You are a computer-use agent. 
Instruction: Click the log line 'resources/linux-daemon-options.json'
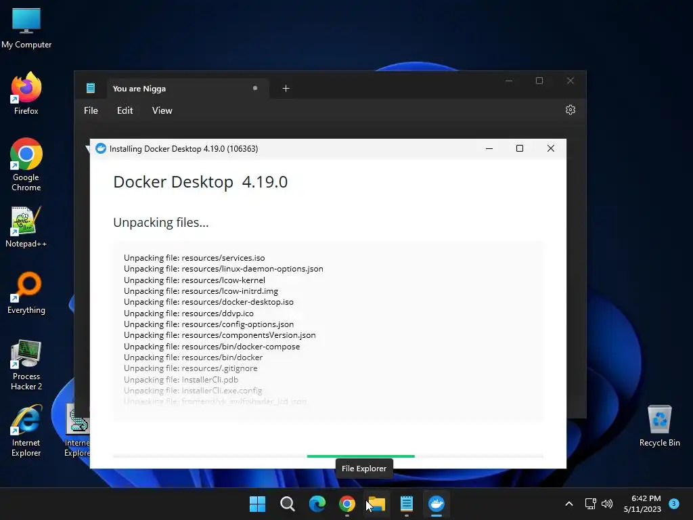[x=223, y=269]
